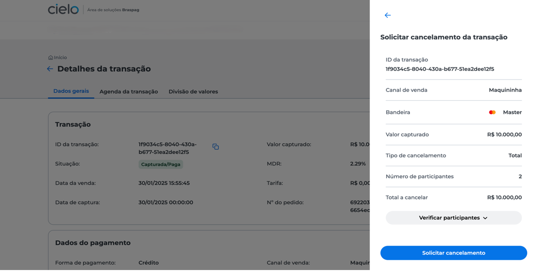Screen dimensions: 535x271
Task: Click the Número de participantes row
Action: coord(454,176)
